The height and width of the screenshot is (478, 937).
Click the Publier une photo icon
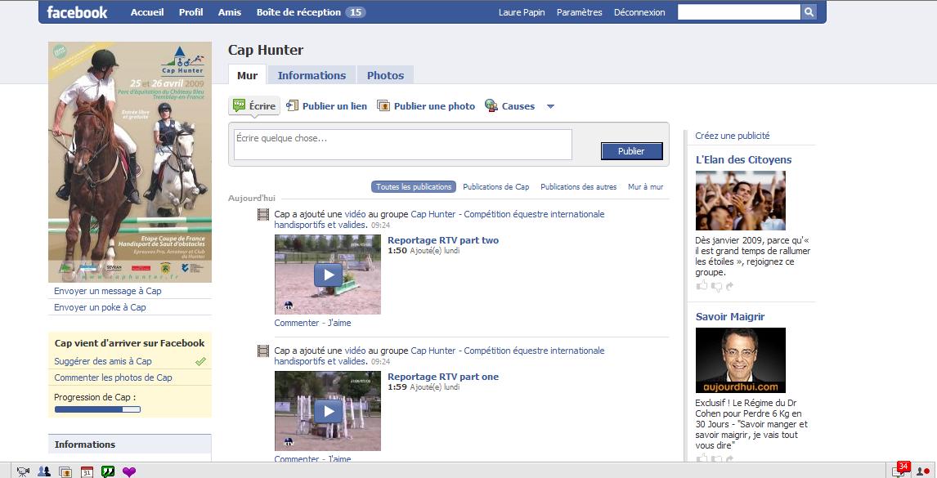pos(383,105)
